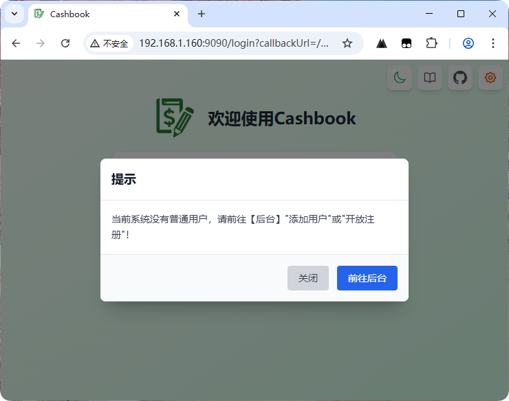Open a new browser tab
509x401 pixels.
click(x=202, y=14)
